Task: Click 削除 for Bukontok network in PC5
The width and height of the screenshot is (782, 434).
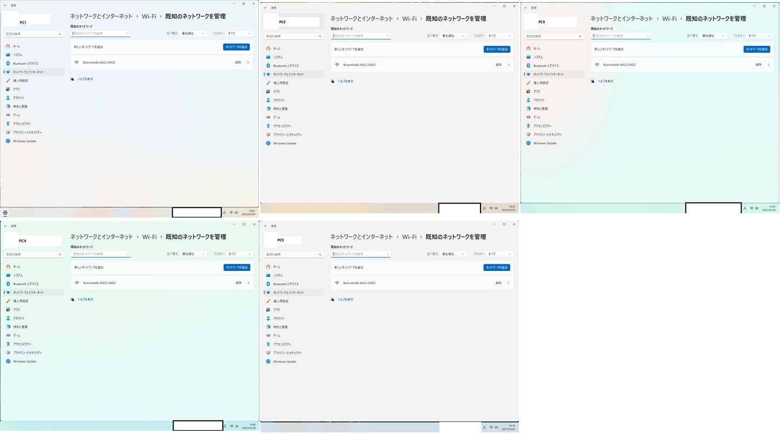Action: pos(498,283)
